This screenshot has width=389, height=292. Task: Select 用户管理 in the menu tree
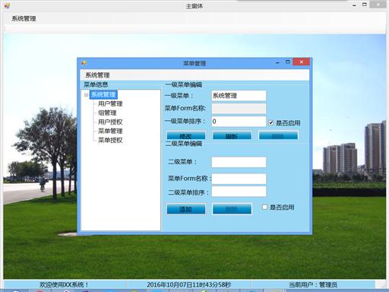point(110,103)
